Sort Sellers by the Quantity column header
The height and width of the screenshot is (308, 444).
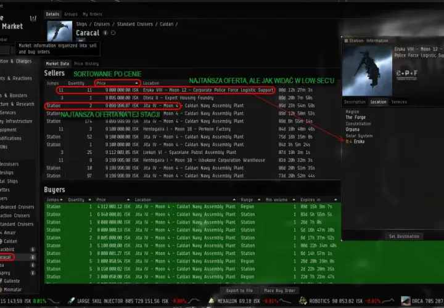pyautogui.click(x=76, y=83)
